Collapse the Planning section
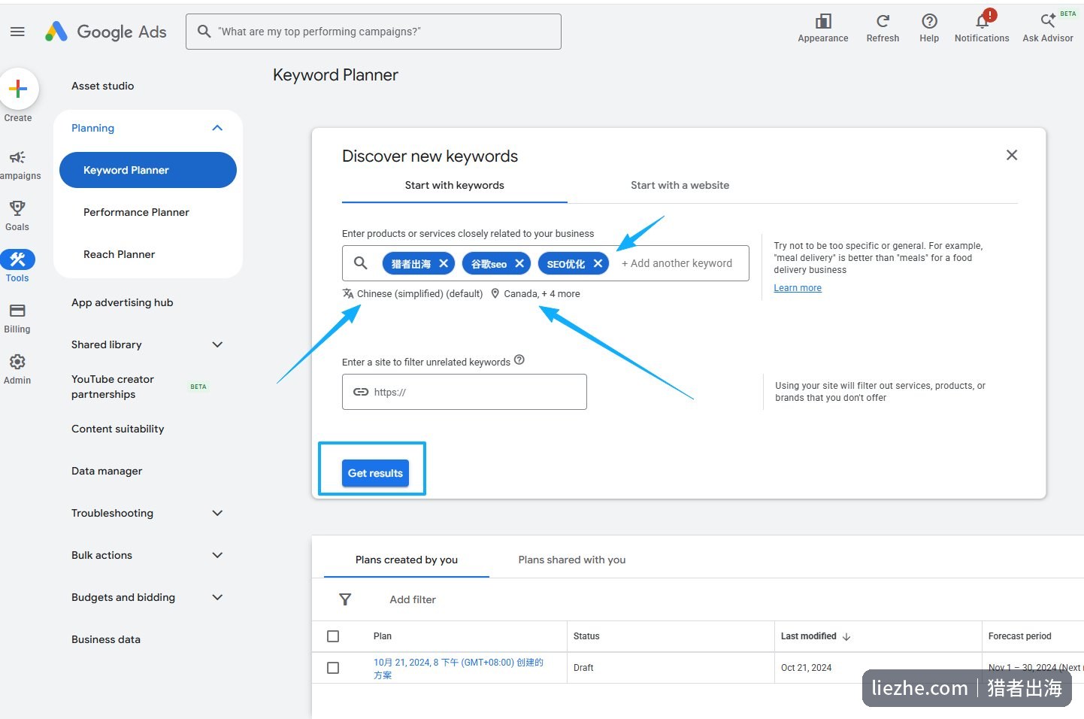The height and width of the screenshot is (719, 1084). (x=217, y=128)
